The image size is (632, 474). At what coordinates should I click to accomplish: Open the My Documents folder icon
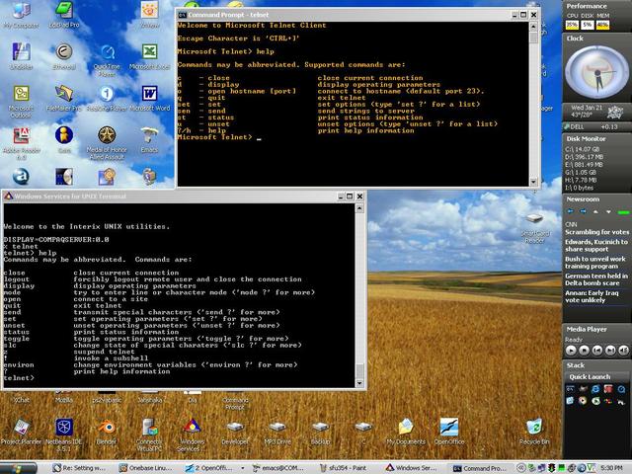click(x=406, y=432)
